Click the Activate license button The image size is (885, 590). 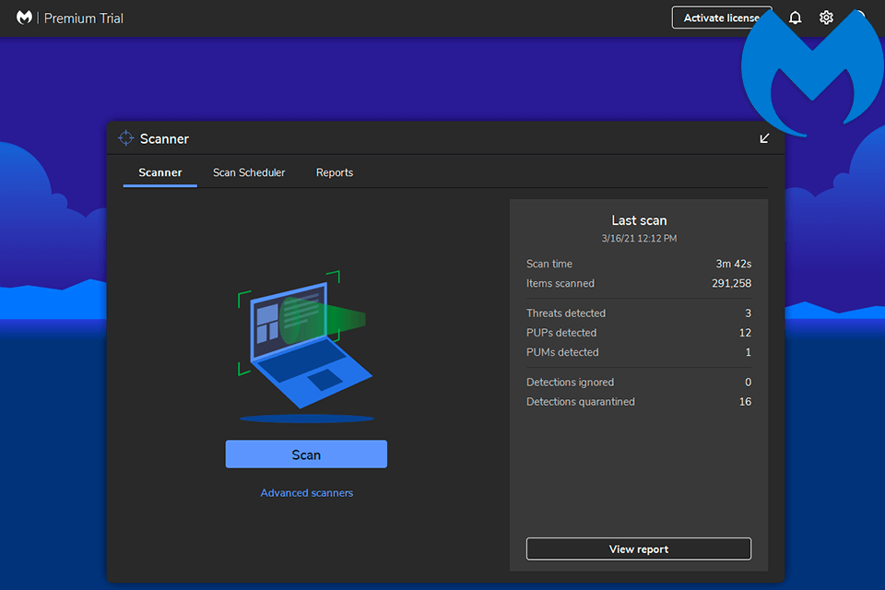tap(719, 18)
